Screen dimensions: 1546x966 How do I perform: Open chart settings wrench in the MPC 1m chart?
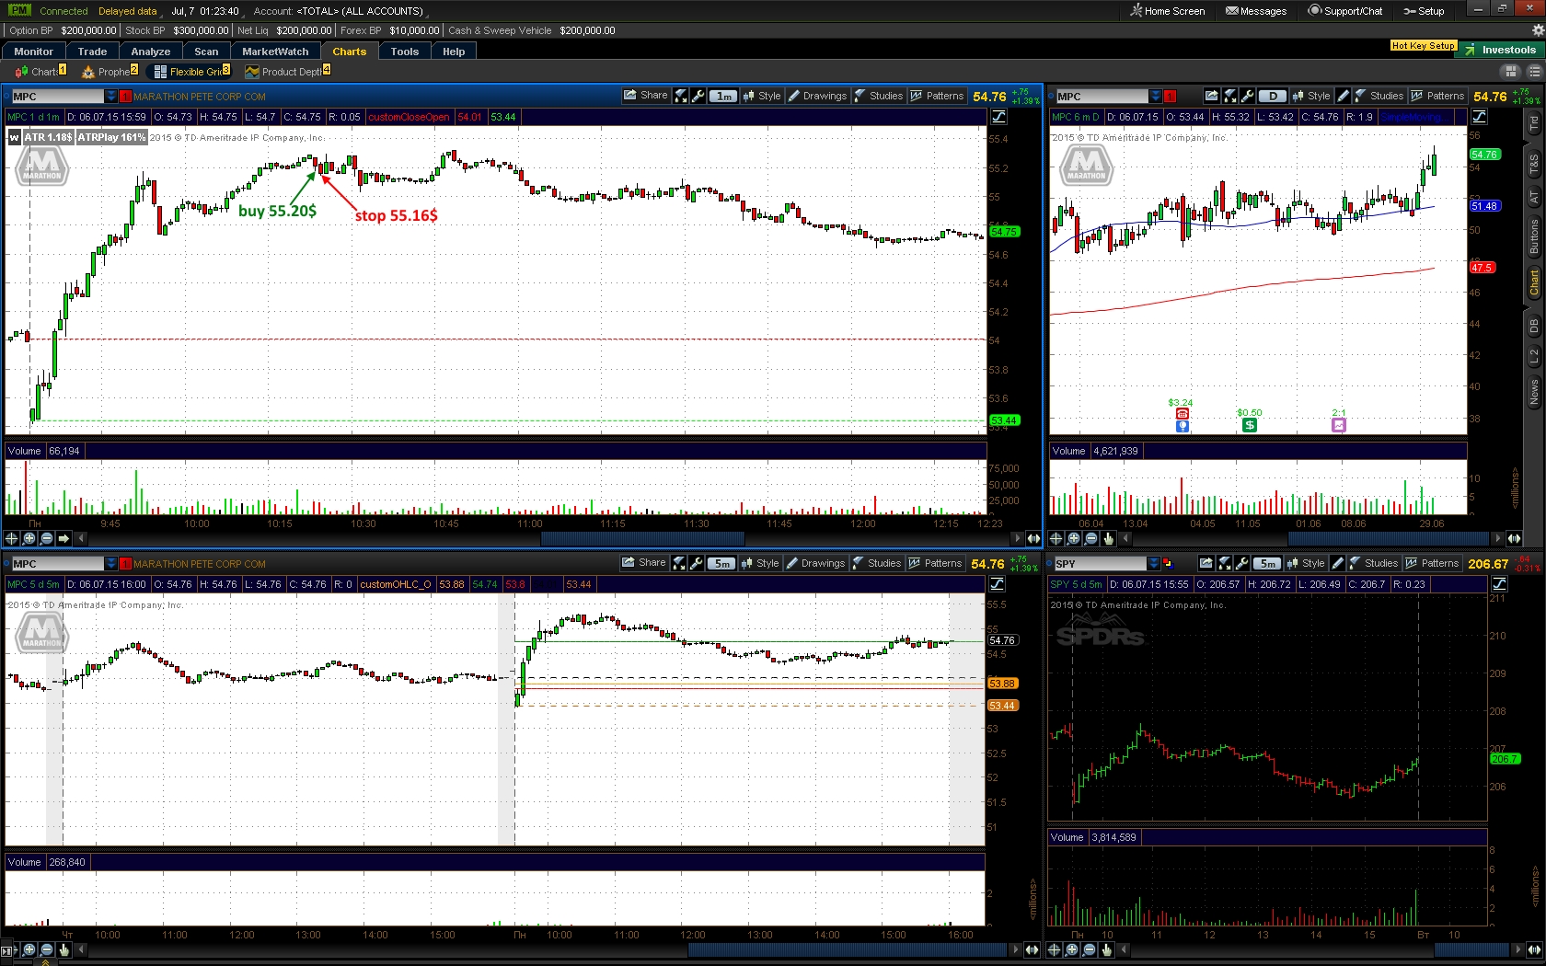pos(698,96)
